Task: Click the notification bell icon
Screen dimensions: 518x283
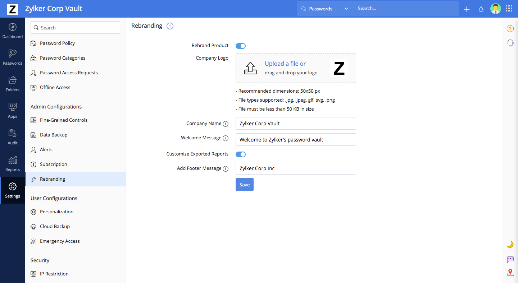Action: click(x=481, y=9)
